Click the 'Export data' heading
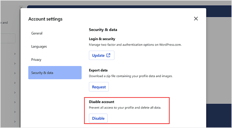The width and height of the screenshot is (232, 128). point(98,70)
